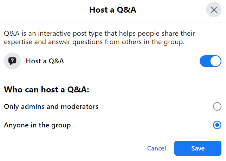Image resolution: width=226 pixels, height=161 pixels.
Task: Click the Who can host a Q&A heading
Action: pyautogui.click(x=47, y=90)
